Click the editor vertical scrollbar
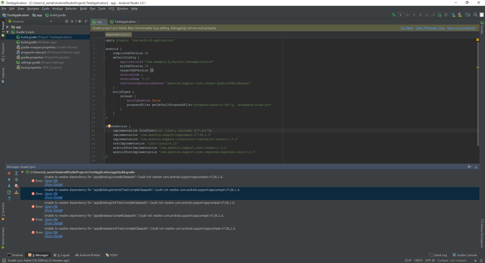The height and width of the screenshot is (263, 485). [x=478, y=94]
